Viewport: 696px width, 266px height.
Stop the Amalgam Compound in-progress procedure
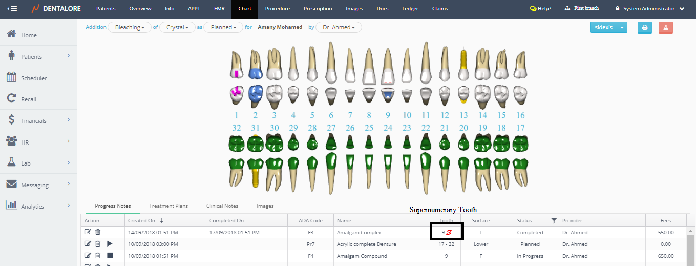click(110, 256)
